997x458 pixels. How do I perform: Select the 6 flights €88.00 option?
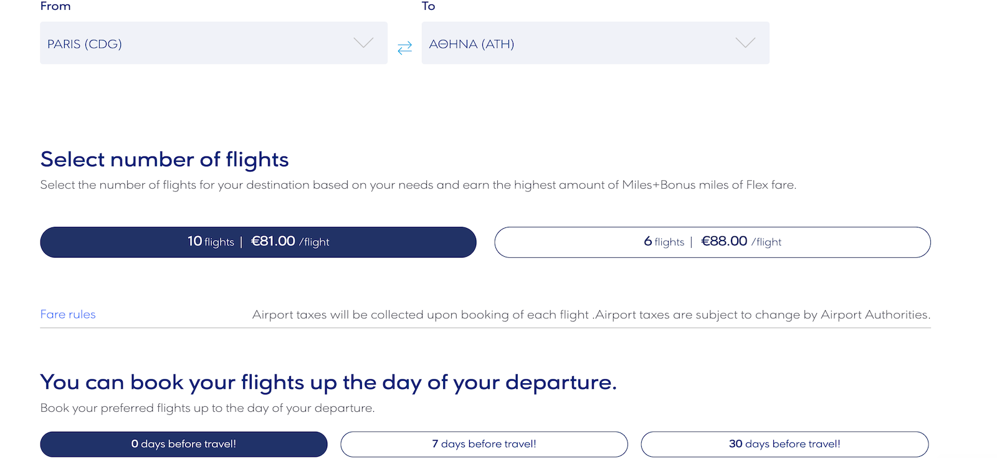tap(712, 242)
